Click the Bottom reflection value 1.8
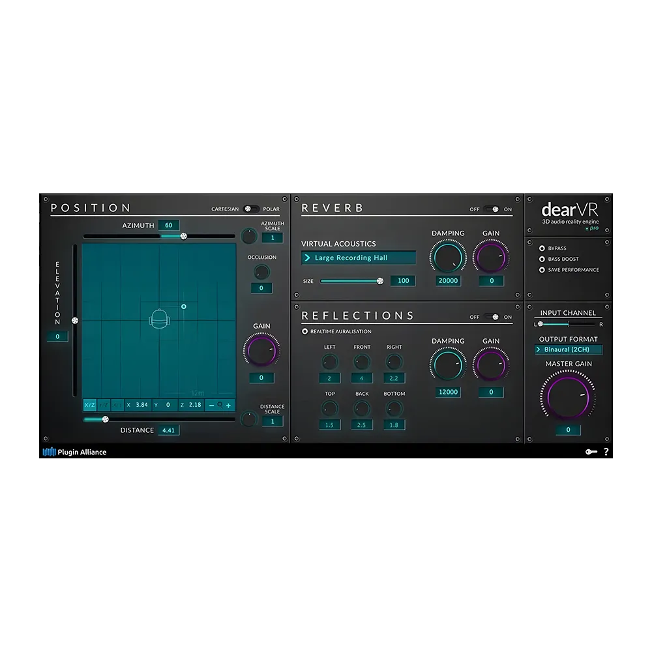This screenshot has width=652, height=652. (x=394, y=425)
